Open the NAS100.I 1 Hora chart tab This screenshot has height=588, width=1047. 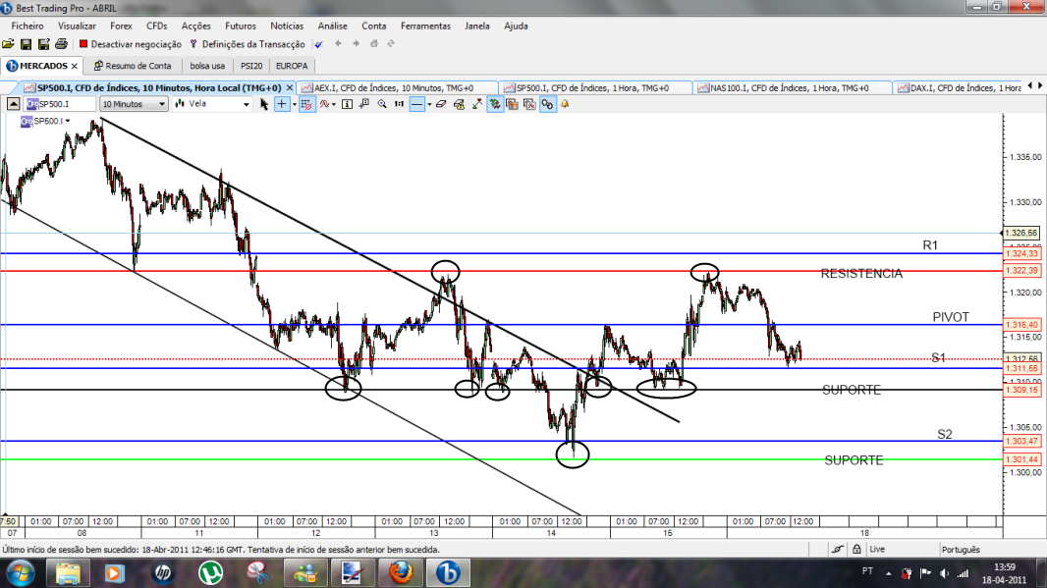click(x=790, y=88)
